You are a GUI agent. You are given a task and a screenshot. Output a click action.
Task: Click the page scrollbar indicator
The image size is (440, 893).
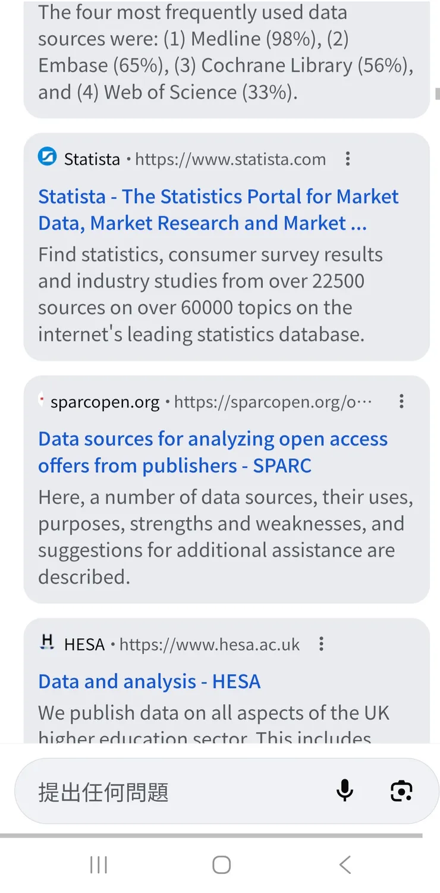pyautogui.click(x=437, y=93)
